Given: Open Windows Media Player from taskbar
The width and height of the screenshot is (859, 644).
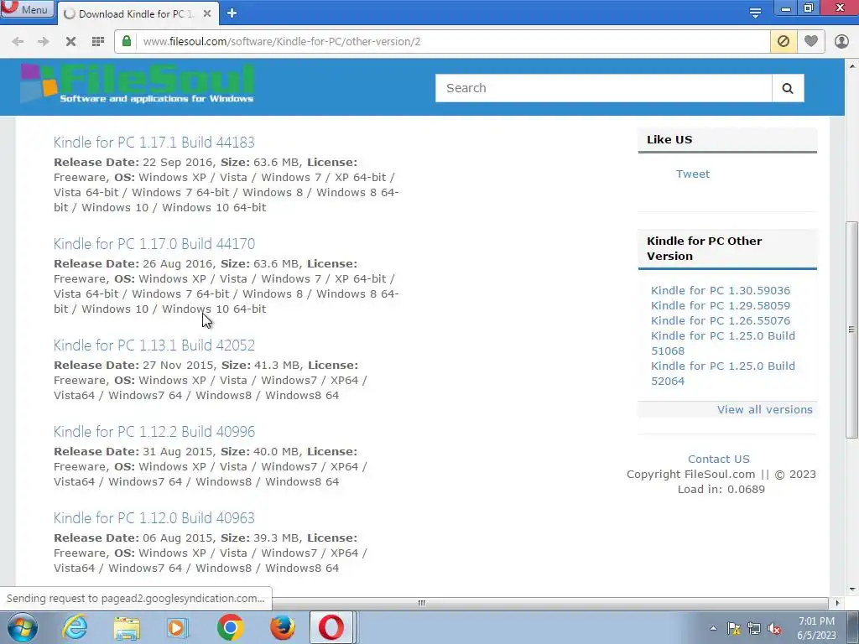Looking at the screenshot, I should 178,628.
